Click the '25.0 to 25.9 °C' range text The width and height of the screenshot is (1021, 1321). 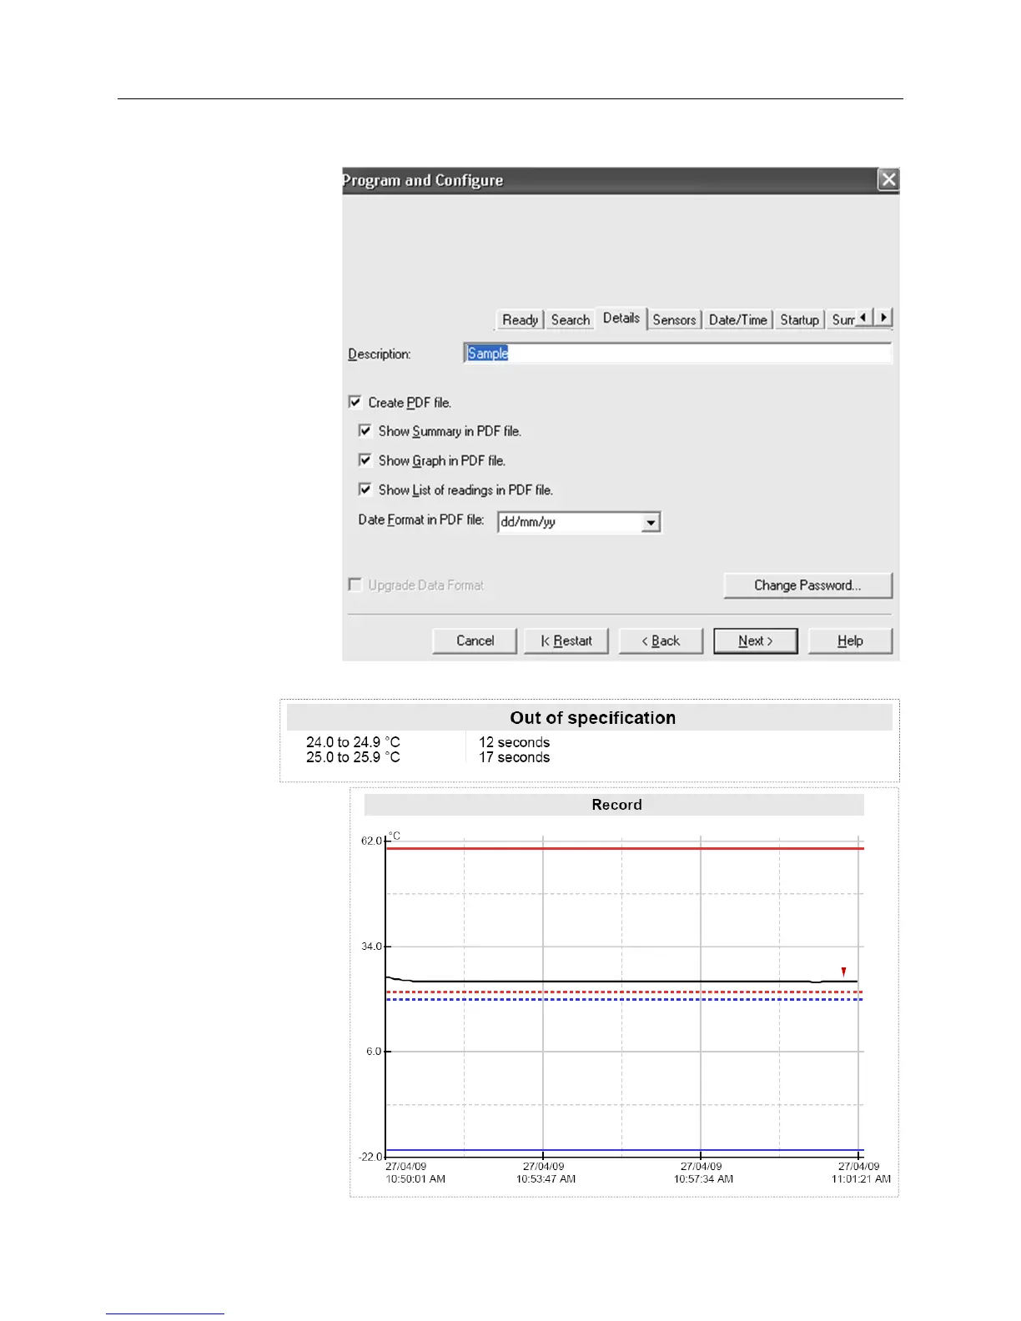pyautogui.click(x=353, y=757)
